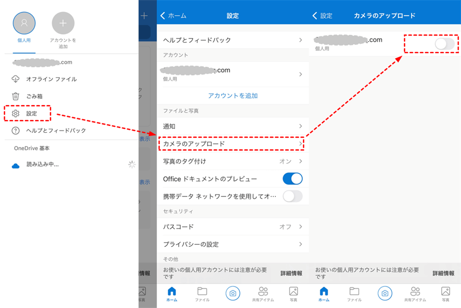The width and height of the screenshot is (461, 308).
Task: Open 共有アイテム icon in settings bottom bar
Action: click(x=263, y=291)
